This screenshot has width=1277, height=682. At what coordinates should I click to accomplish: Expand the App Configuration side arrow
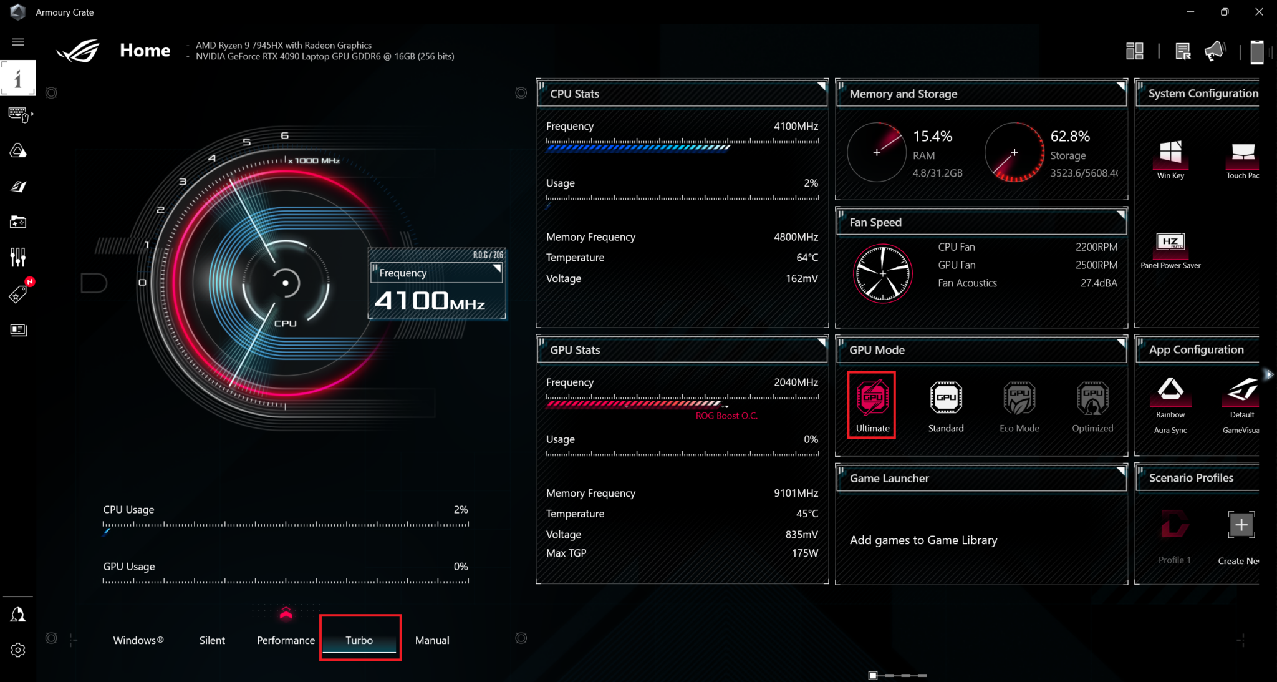pyautogui.click(x=1270, y=374)
